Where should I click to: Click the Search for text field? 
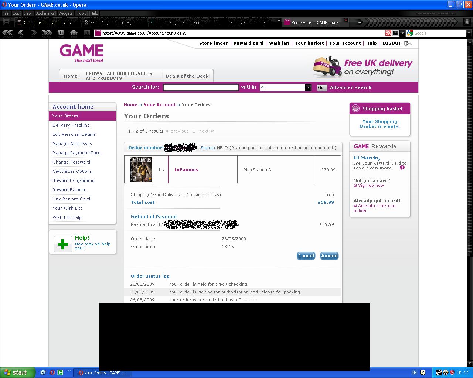[x=201, y=87]
